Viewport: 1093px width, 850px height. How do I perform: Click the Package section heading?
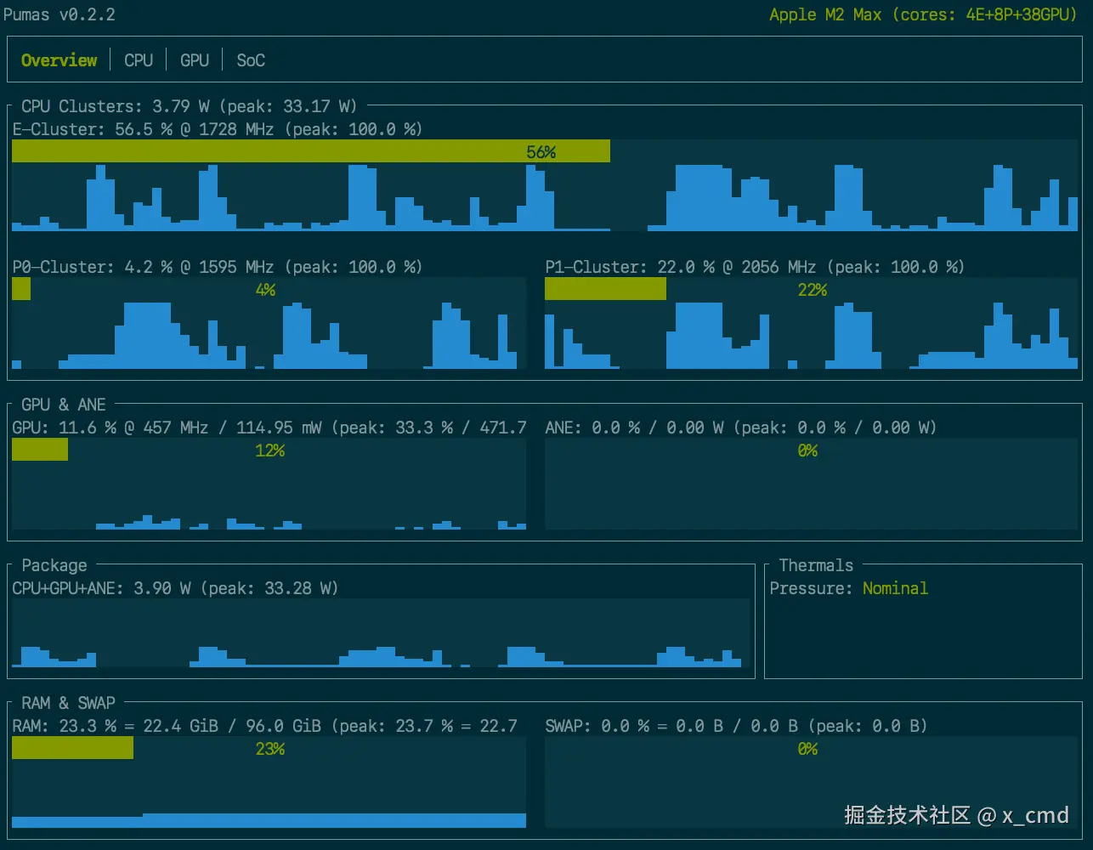point(54,565)
